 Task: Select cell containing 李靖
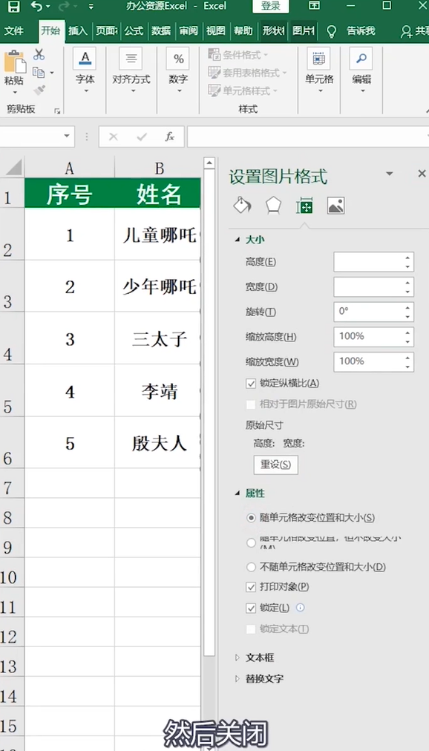159,391
